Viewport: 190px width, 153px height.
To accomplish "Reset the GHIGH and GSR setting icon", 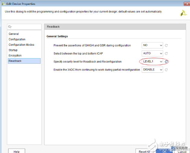I will coord(166,45).
